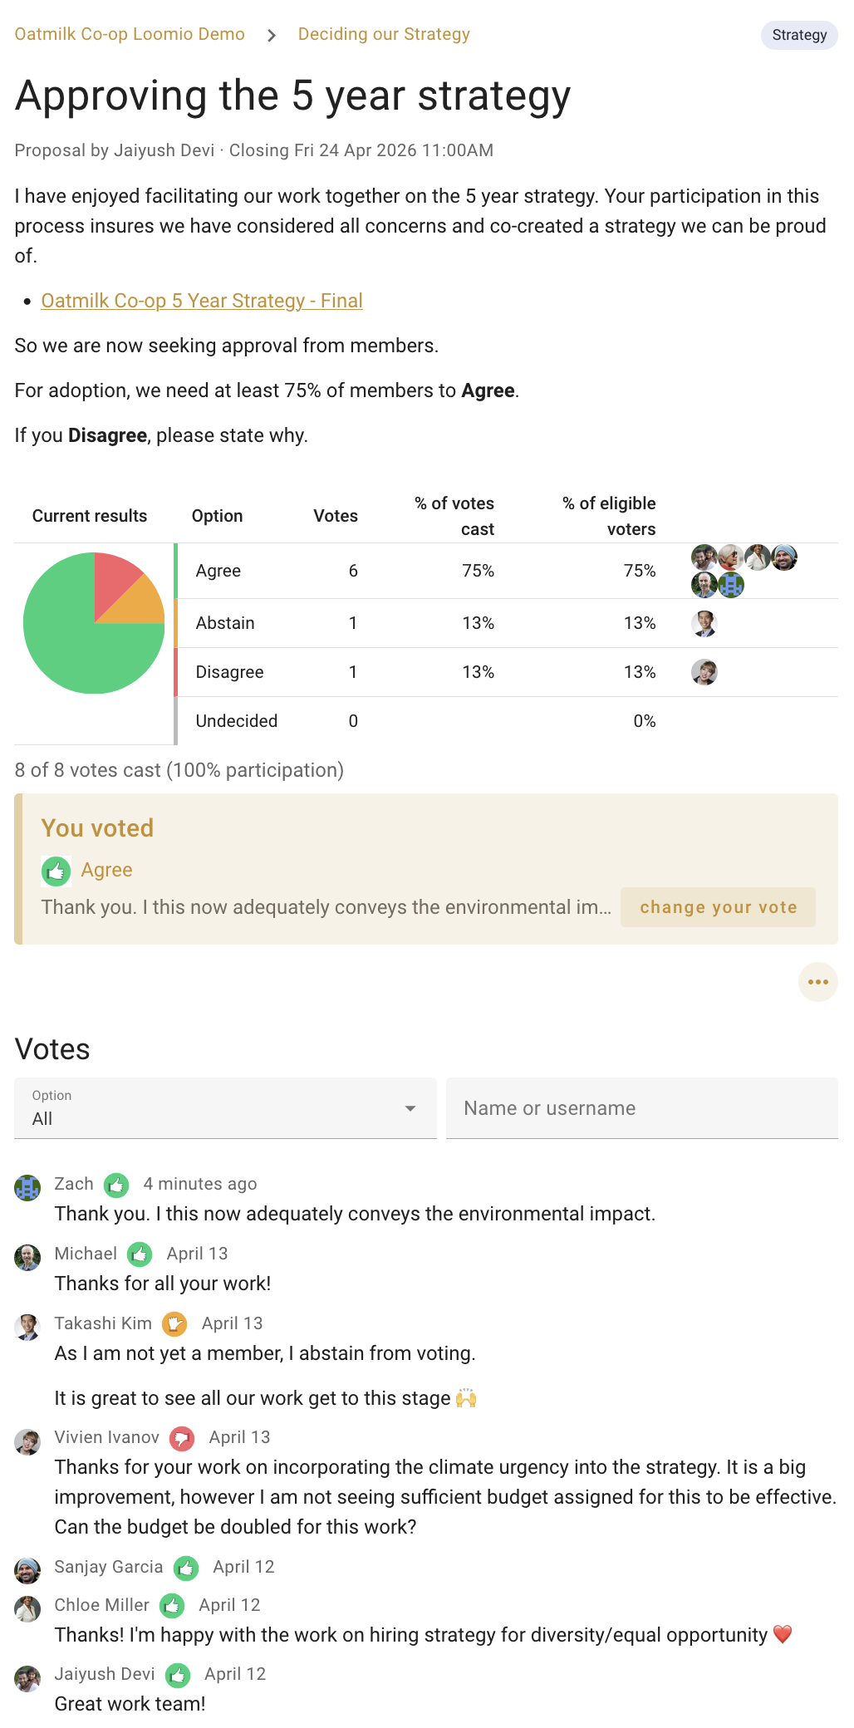Screen dimensions: 854x1728
Task: Click the Name or username search field
Action: click(x=641, y=1108)
